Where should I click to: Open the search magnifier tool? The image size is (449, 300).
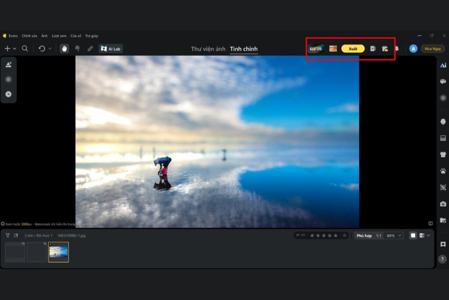pyautogui.click(x=25, y=48)
